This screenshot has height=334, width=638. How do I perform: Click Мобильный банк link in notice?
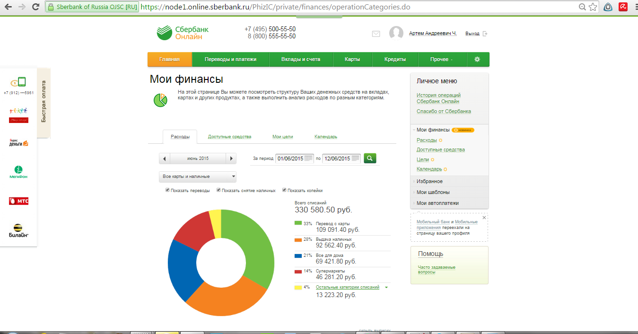tap(433, 222)
